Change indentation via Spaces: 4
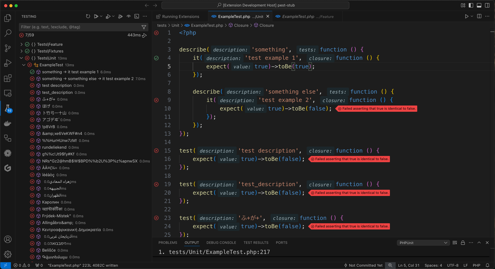The width and height of the screenshot is (495, 269). coord(433,265)
